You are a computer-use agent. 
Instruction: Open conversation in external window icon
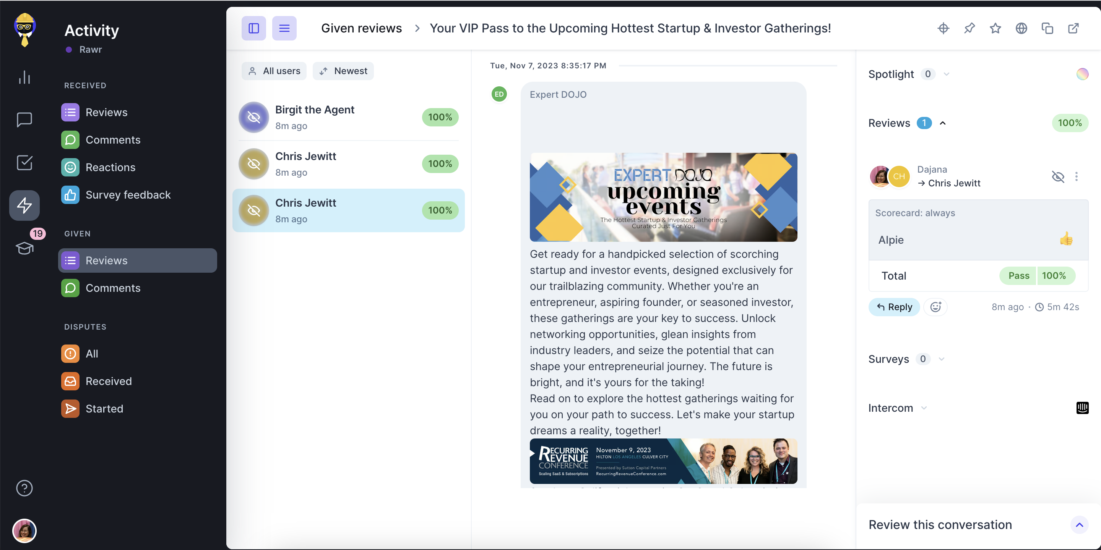coord(1073,28)
